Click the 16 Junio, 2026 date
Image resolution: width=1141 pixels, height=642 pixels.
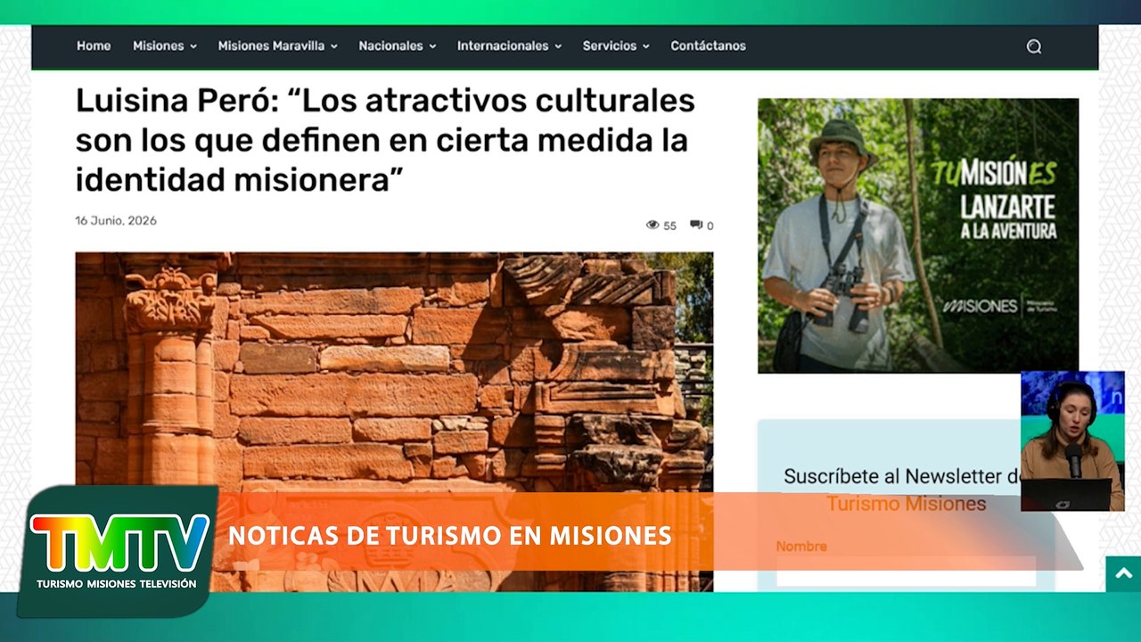coord(116,221)
